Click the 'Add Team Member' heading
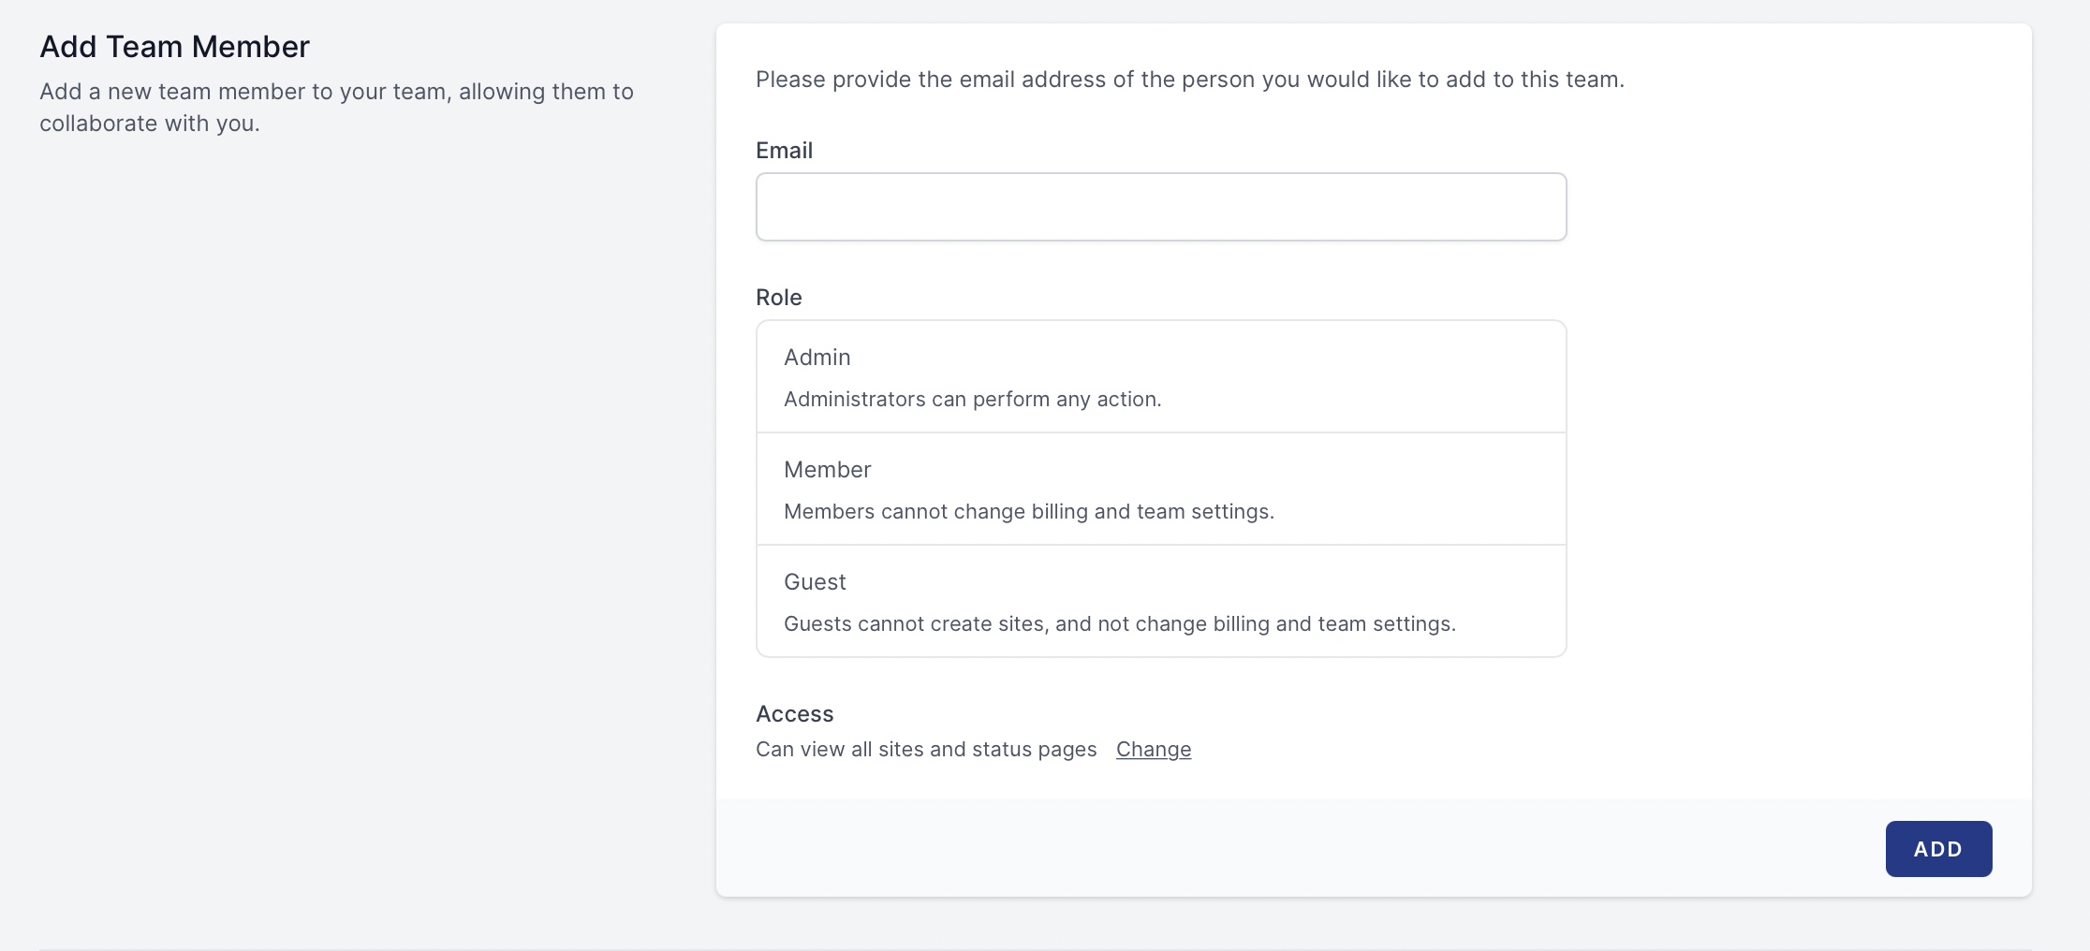Screen dimensions: 2090x951 click(x=174, y=47)
